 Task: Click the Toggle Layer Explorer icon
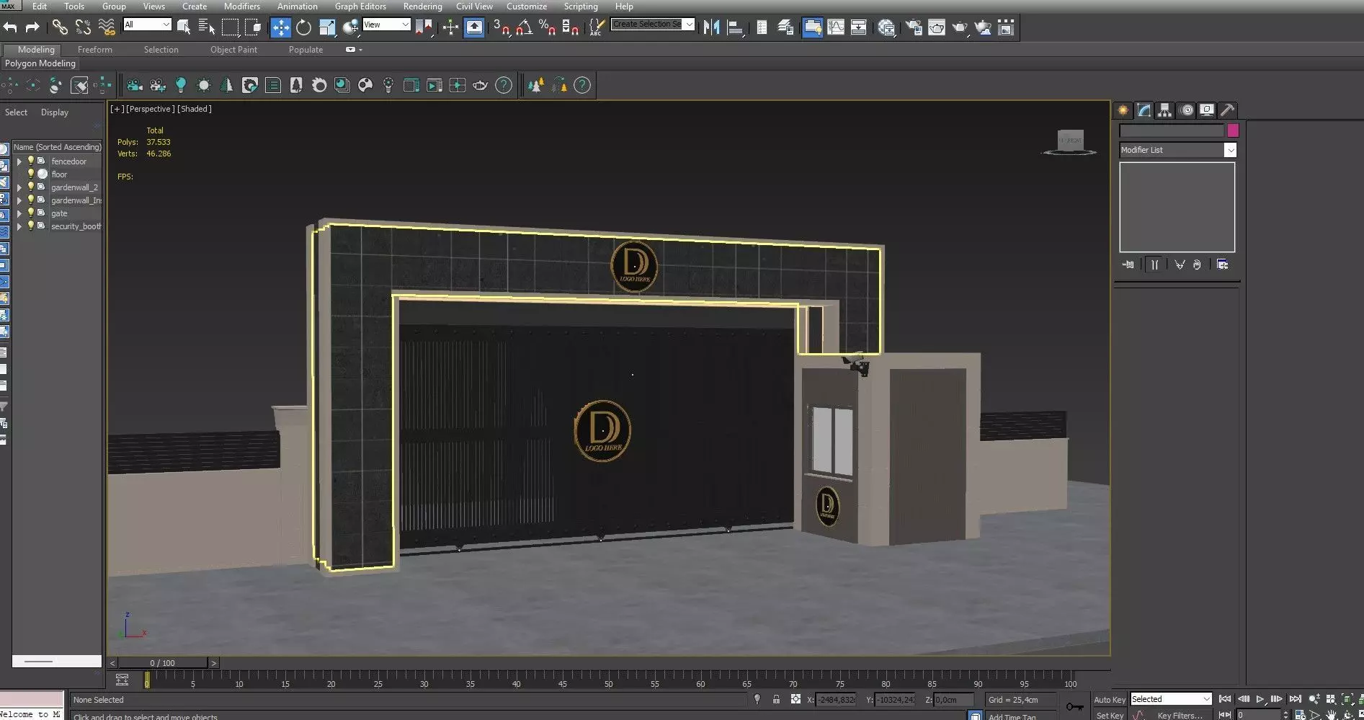click(x=785, y=27)
